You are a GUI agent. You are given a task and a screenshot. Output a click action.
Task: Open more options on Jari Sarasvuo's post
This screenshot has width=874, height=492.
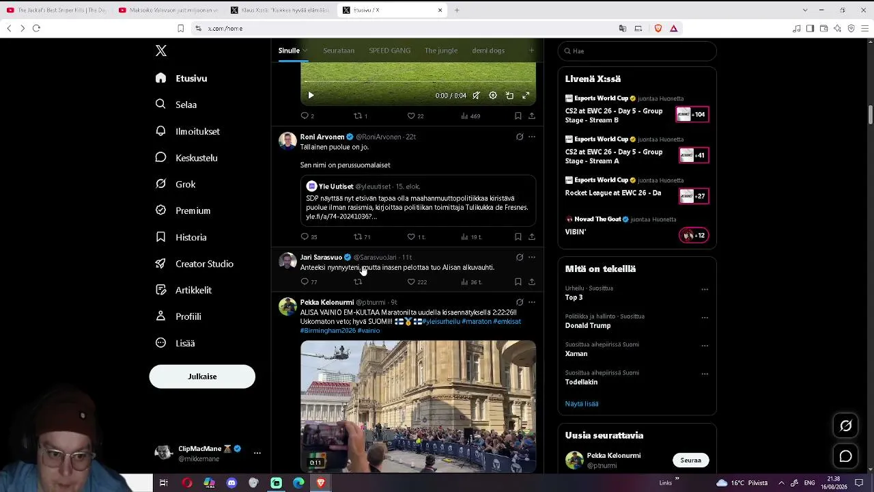[x=532, y=257]
